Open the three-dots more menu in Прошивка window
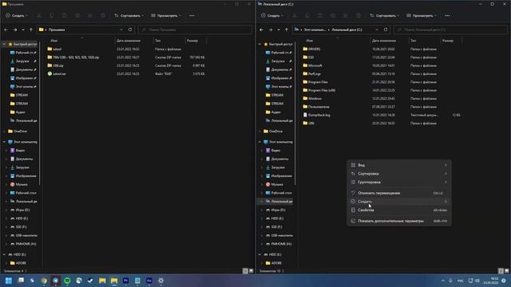The height and width of the screenshot is (287, 511). tap(192, 16)
